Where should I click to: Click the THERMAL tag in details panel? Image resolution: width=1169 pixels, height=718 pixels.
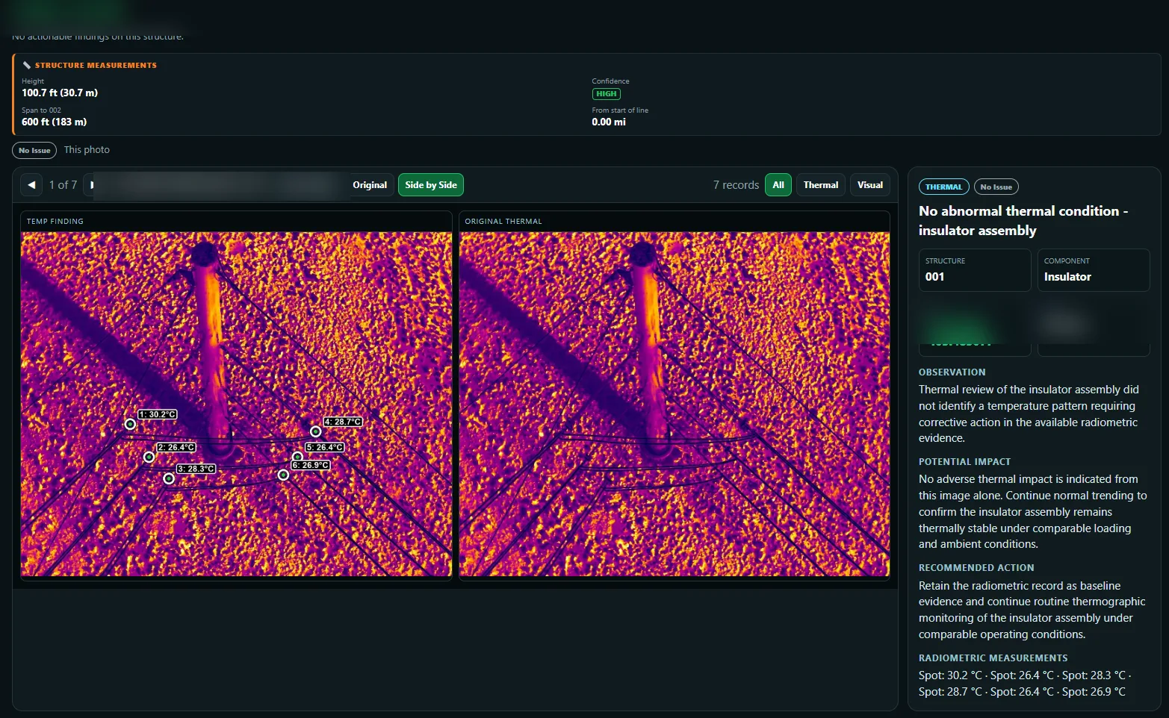[944, 187]
